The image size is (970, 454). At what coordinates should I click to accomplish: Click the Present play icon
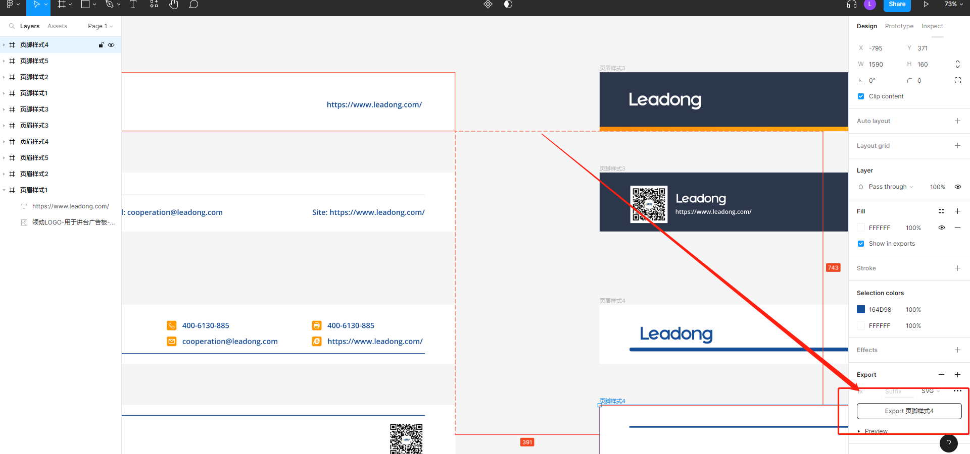point(926,5)
